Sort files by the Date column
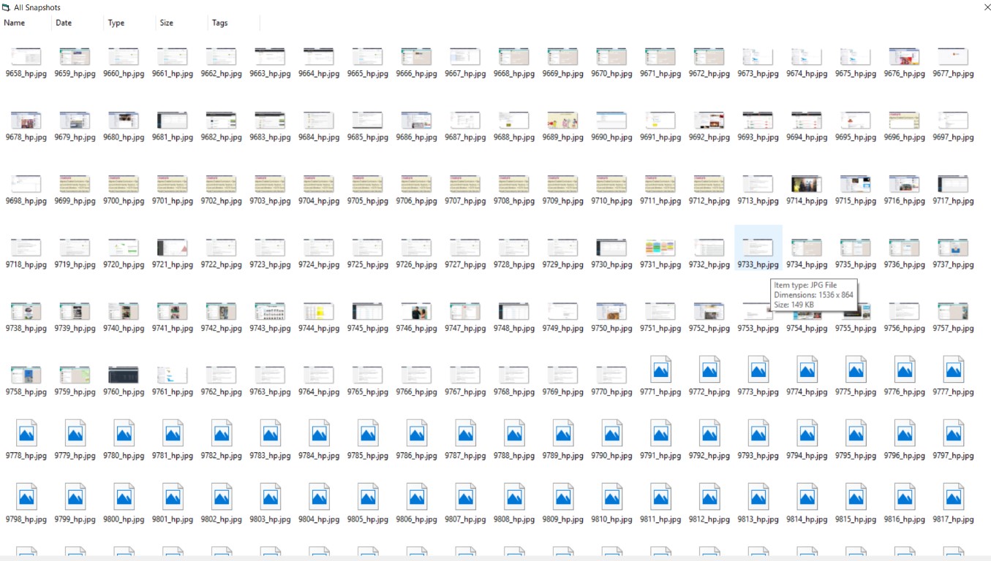Image resolution: width=991 pixels, height=561 pixels. point(64,23)
